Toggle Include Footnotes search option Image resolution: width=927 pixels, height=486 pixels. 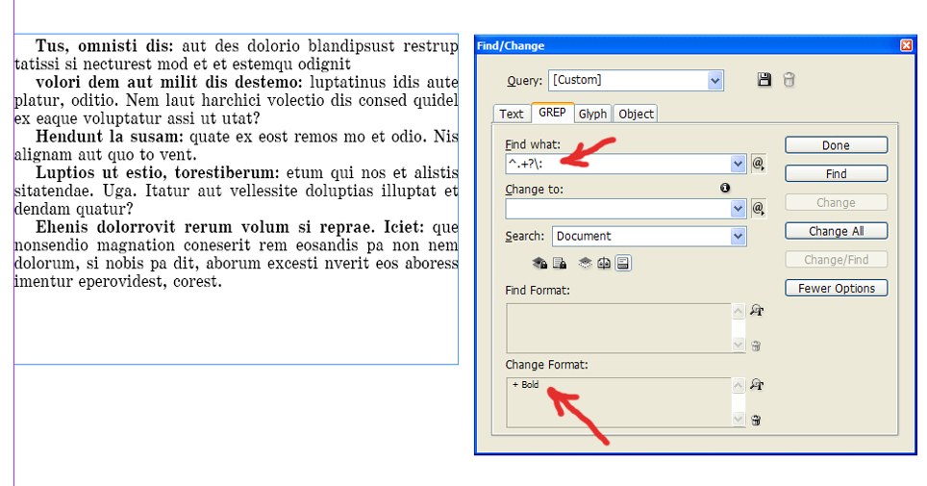pos(622,263)
